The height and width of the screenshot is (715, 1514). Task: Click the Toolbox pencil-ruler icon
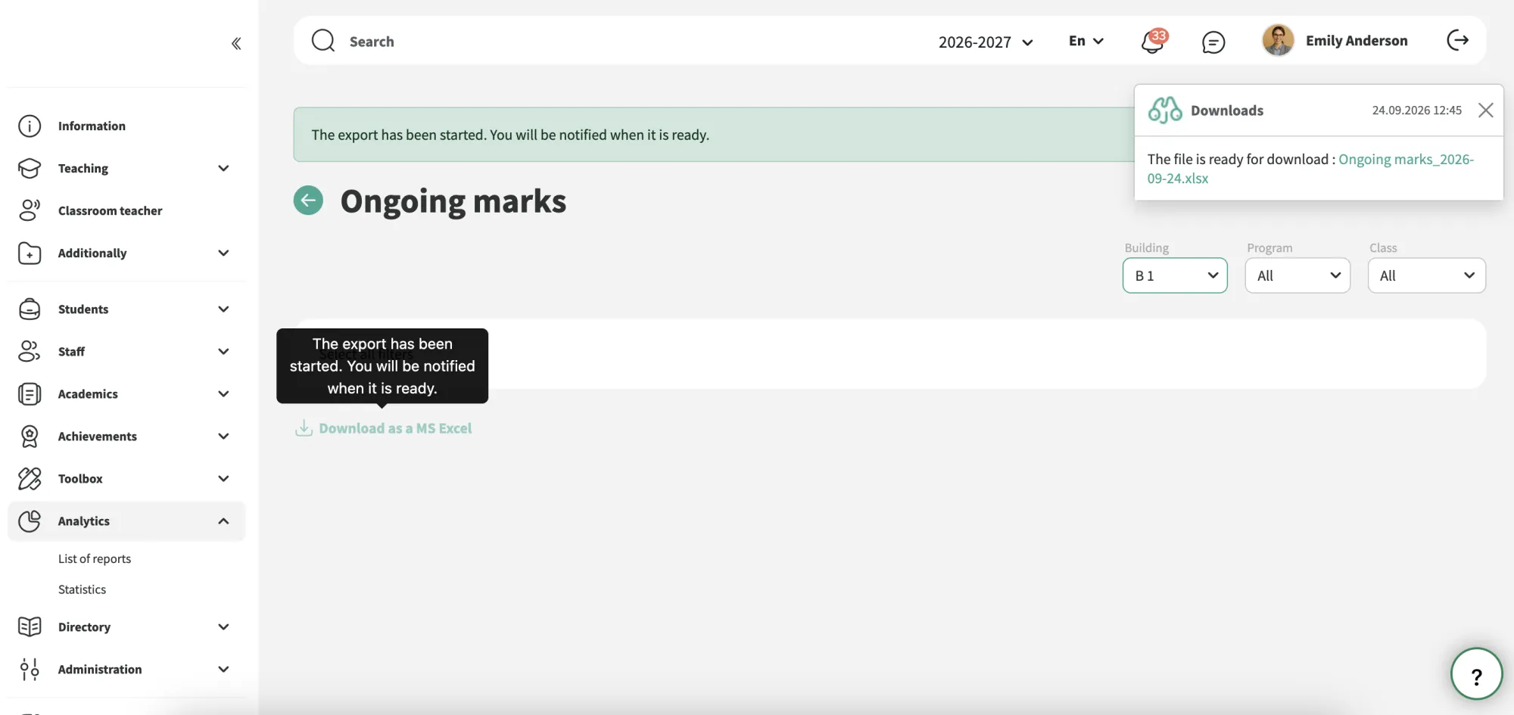tap(30, 478)
